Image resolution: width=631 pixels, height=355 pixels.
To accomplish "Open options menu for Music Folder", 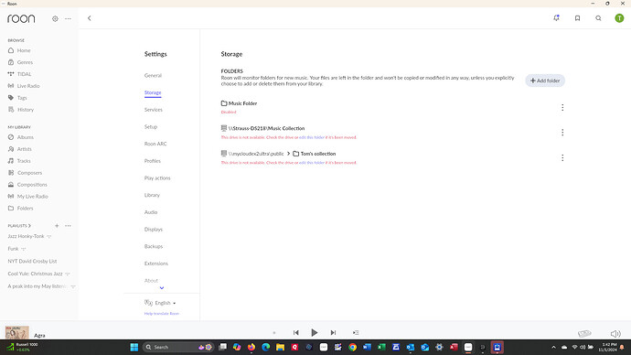I will point(562,107).
